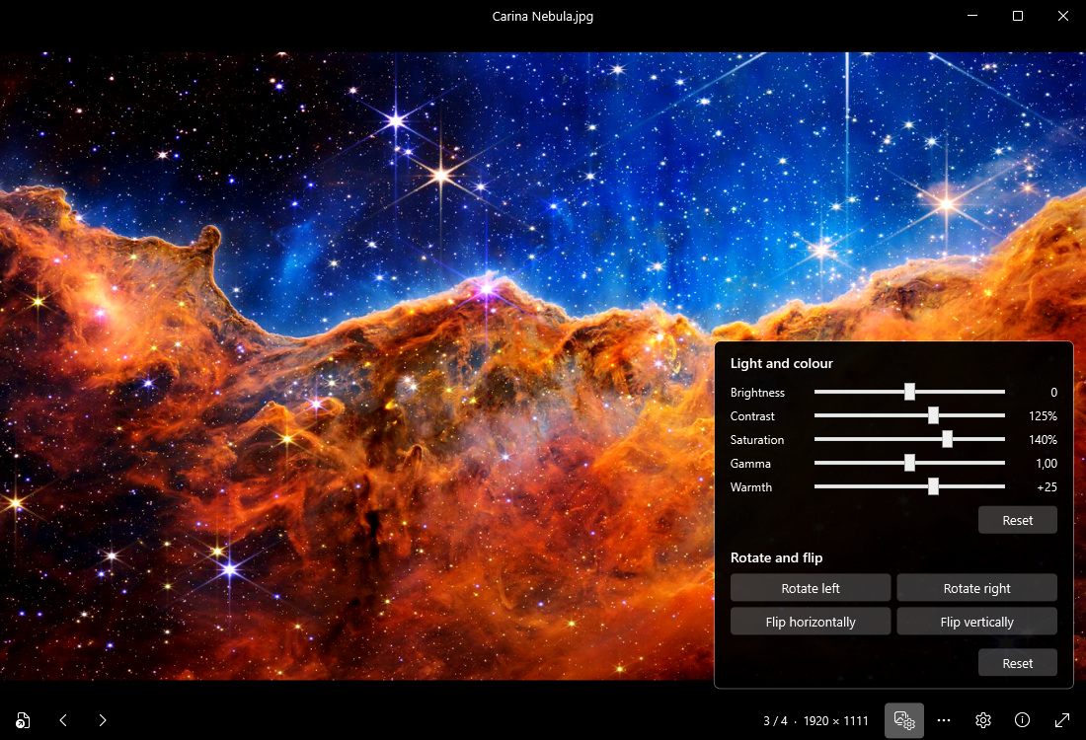
Task: Click the Gamma label
Action: [x=750, y=464]
